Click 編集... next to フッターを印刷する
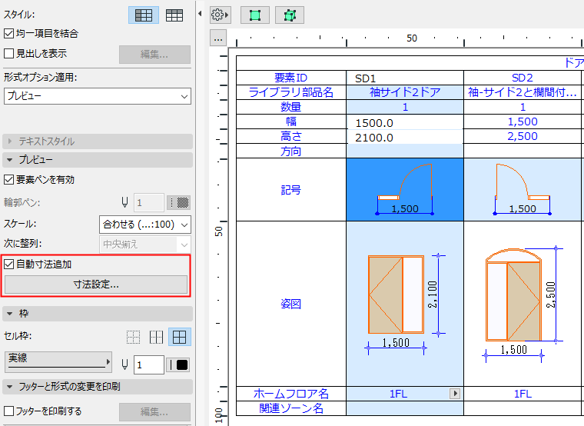 [x=154, y=412]
